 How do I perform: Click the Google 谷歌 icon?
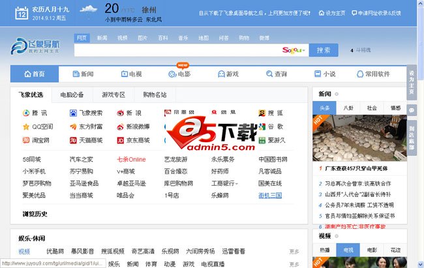[262, 127]
